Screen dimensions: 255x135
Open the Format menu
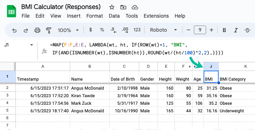tap(95, 16)
